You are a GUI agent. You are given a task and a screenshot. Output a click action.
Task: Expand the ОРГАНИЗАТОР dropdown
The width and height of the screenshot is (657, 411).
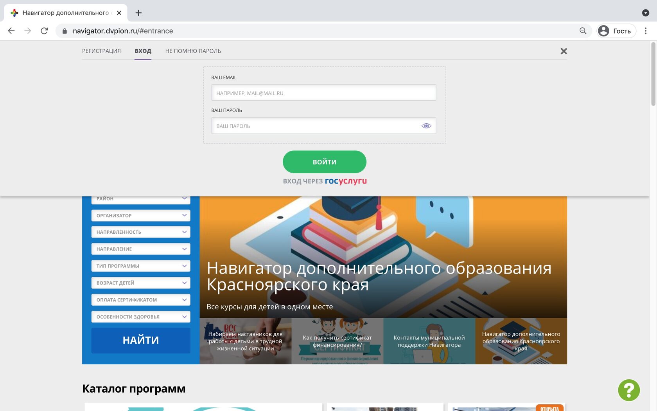tap(141, 215)
